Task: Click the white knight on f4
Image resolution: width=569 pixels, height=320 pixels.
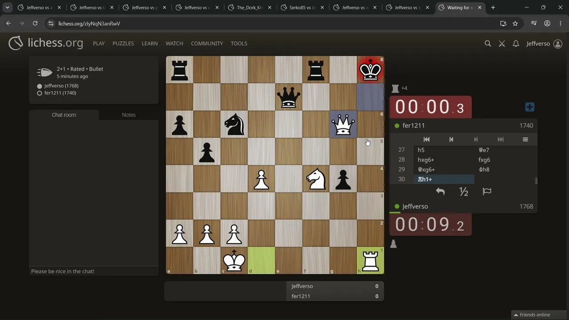Action: [316, 179]
